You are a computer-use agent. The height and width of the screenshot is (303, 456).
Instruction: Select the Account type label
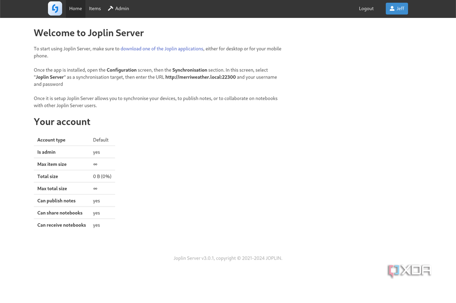coord(51,140)
